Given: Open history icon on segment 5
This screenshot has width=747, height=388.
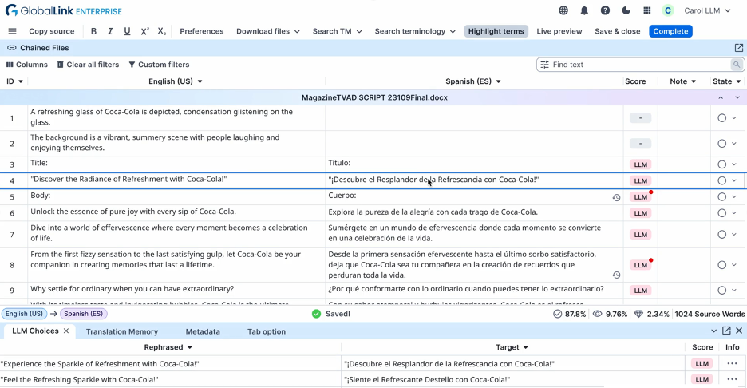Looking at the screenshot, I should 616,197.
